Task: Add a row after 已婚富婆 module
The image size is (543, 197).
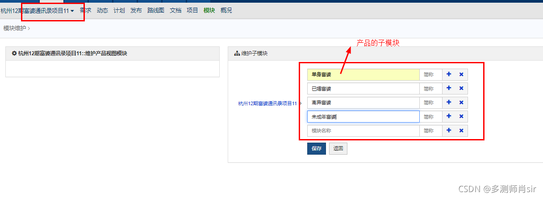Action: pyautogui.click(x=449, y=88)
